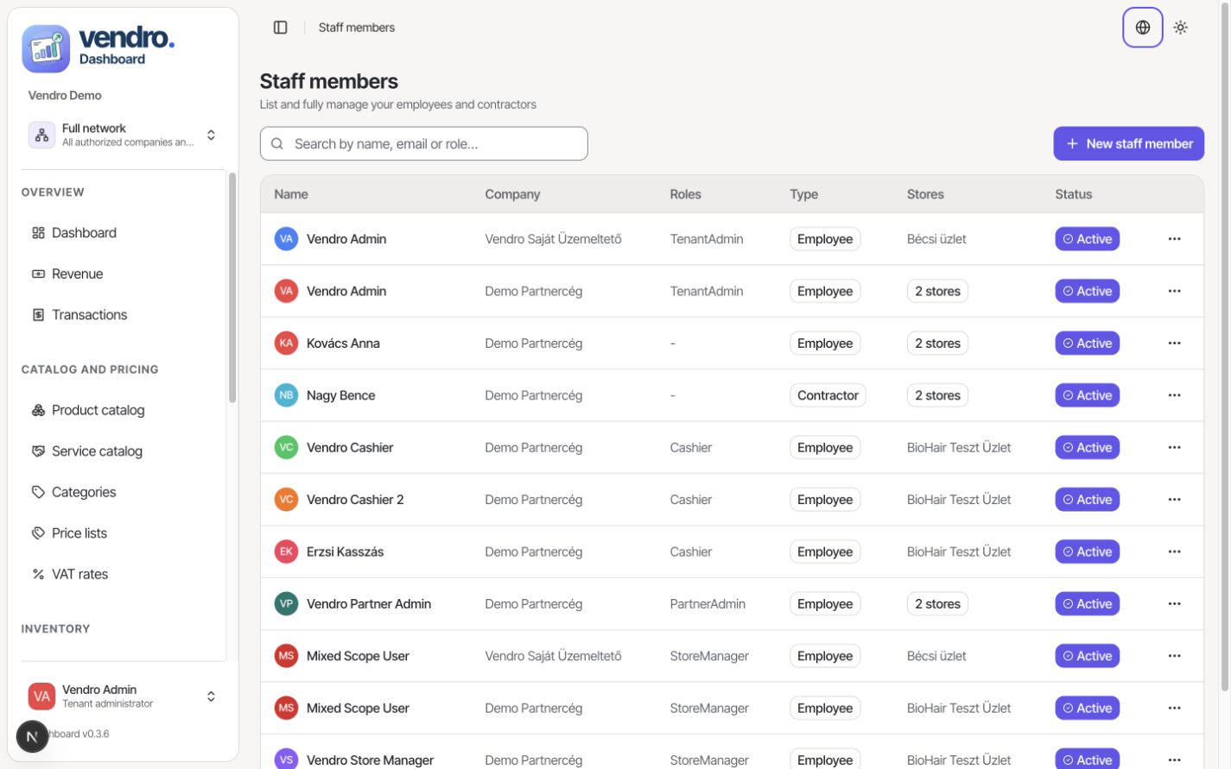Open row actions for Vendro Partner Admin
Screen dimensions: 1231x769
[x=1174, y=604]
